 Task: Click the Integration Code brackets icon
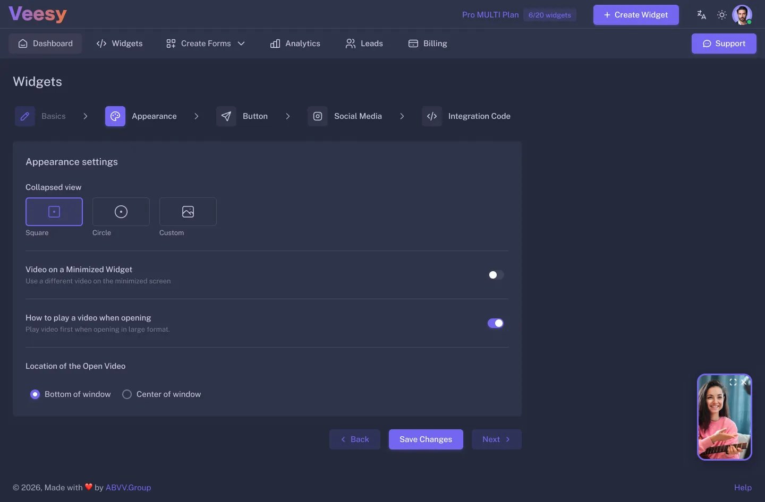pyautogui.click(x=432, y=116)
